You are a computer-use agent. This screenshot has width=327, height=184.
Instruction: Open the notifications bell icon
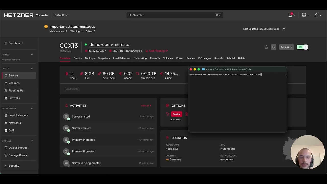(290, 15)
